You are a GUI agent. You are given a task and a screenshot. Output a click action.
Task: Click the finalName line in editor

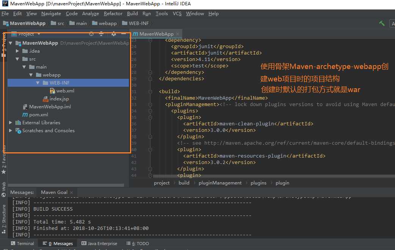pyautogui.click(x=216, y=98)
